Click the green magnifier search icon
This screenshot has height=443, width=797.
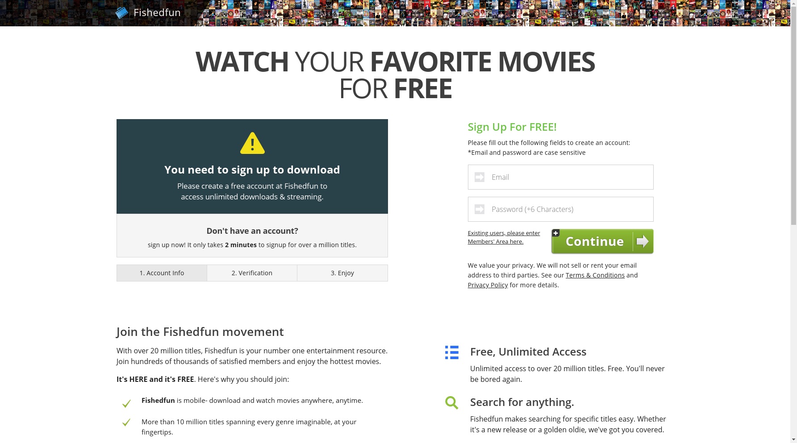point(451,402)
